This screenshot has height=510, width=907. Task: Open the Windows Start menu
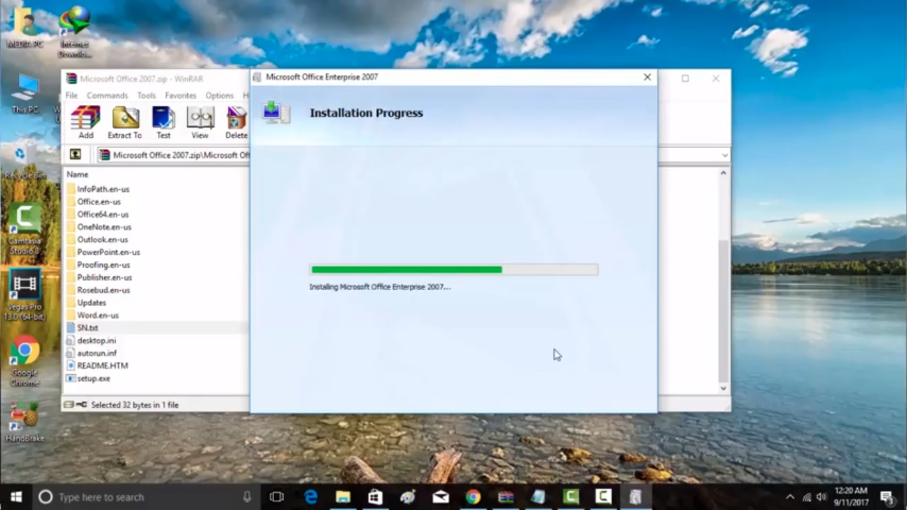[16, 497]
